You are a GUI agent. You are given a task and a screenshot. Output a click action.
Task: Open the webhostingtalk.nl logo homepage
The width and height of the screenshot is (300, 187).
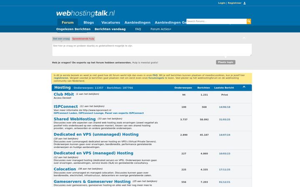tap(85, 13)
